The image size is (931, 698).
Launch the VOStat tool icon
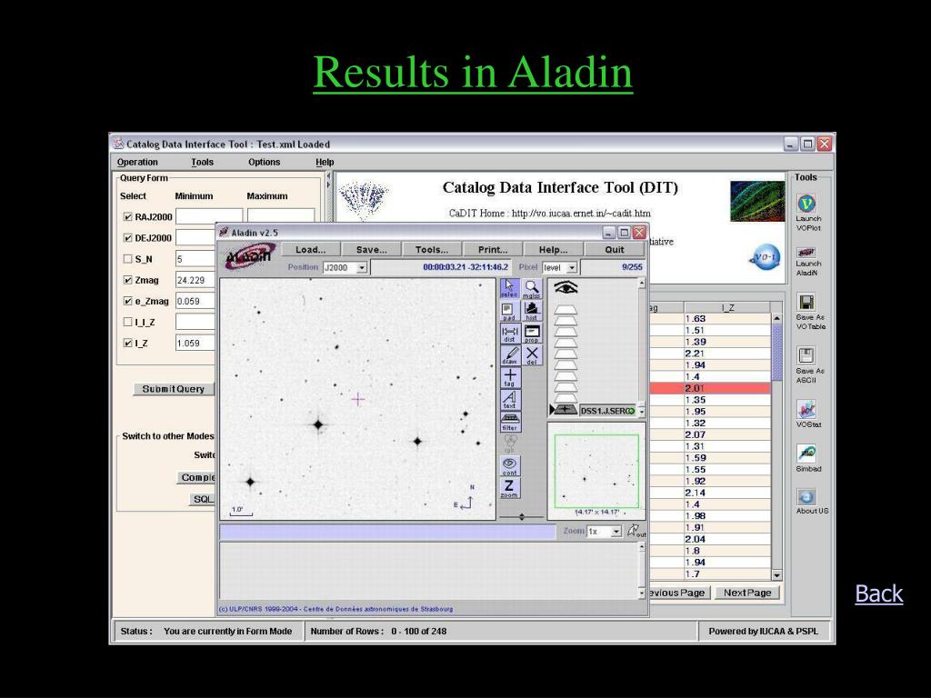coord(806,409)
